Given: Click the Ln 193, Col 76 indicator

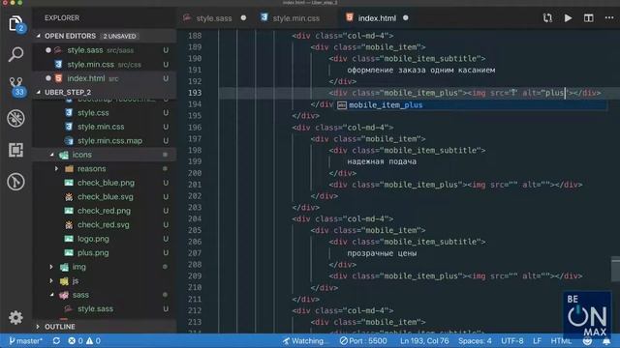Looking at the screenshot, I should (424, 341).
